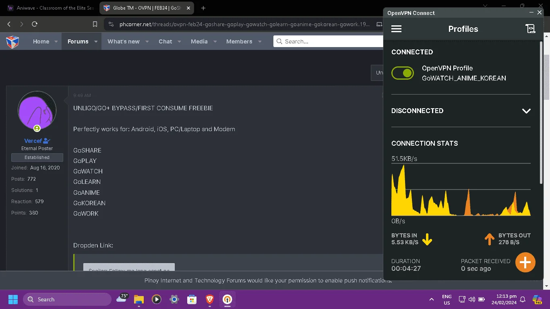The height and width of the screenshot is (309, 550).
Task: Click the GoKOREAN line in the post
Action: pyautogui.click(x=89, y=203)
